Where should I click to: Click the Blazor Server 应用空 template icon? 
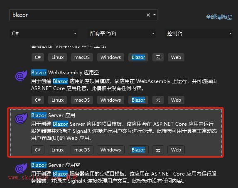point(21,168)
